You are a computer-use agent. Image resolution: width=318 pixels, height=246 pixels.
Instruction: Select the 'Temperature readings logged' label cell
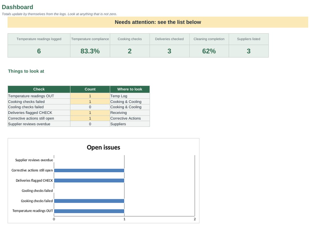point(39,39)
